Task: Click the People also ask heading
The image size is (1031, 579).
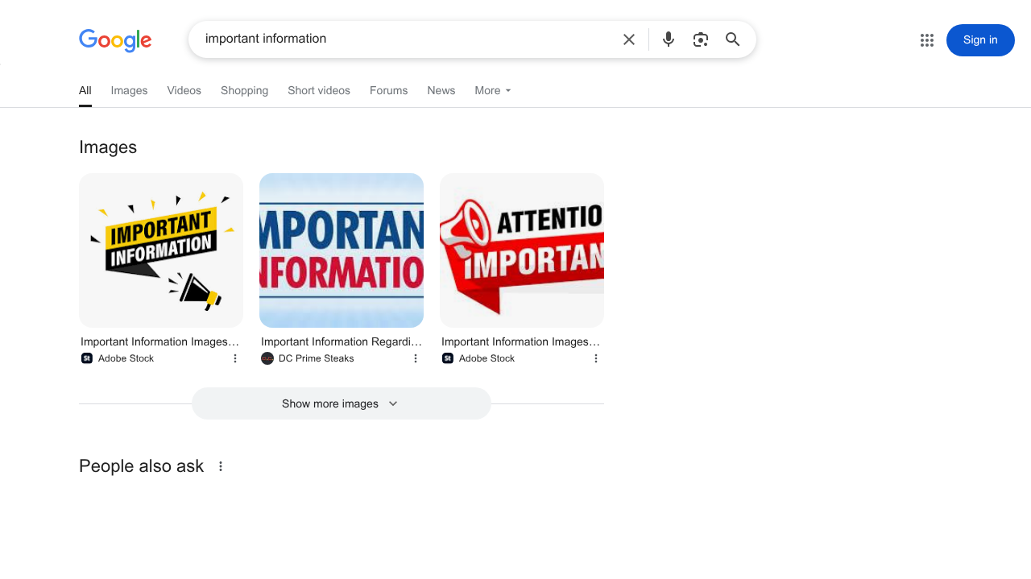Action: pos(142,466)
